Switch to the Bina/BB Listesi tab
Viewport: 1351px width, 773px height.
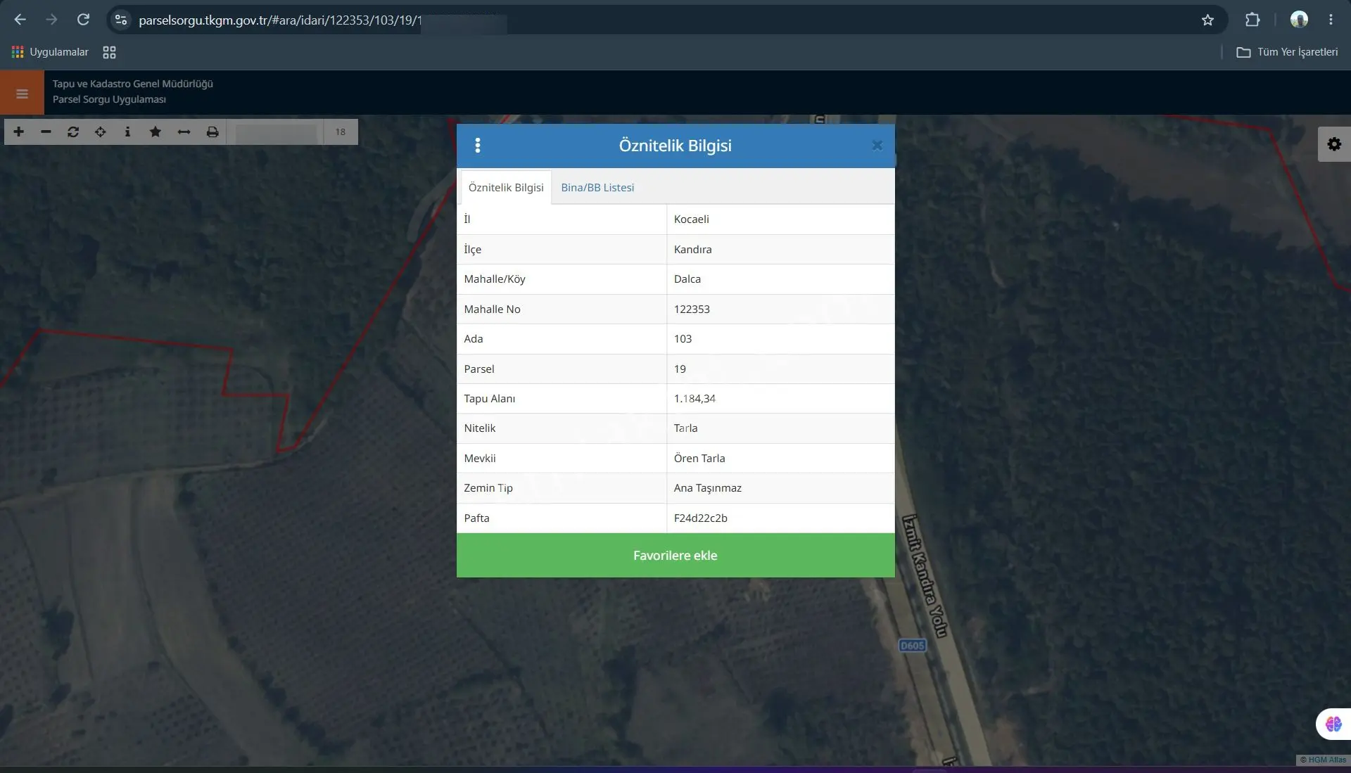click(597, 187)
